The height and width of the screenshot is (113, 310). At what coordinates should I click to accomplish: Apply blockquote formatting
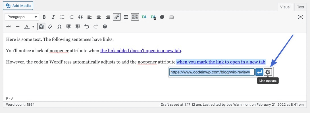click(80, 17)
